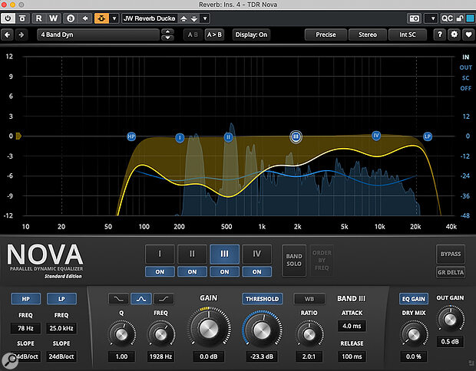This screenshot has width=476, height=371.
Task: Copy settings with A>B button
Action: click(214, 34)
